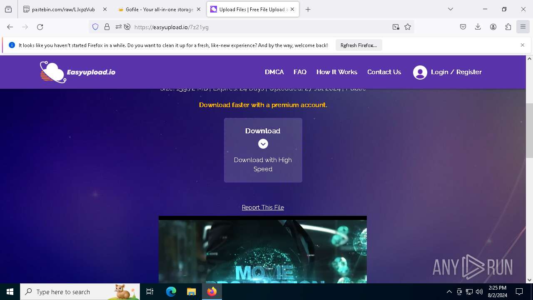Reload the page with refresh icon

[40, 27]
